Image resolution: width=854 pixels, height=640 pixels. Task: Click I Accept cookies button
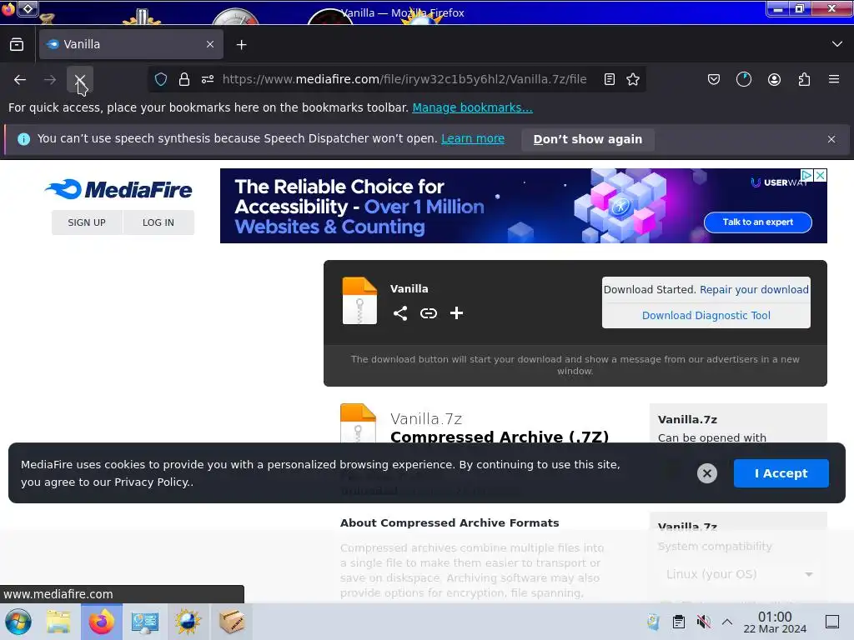781,473
